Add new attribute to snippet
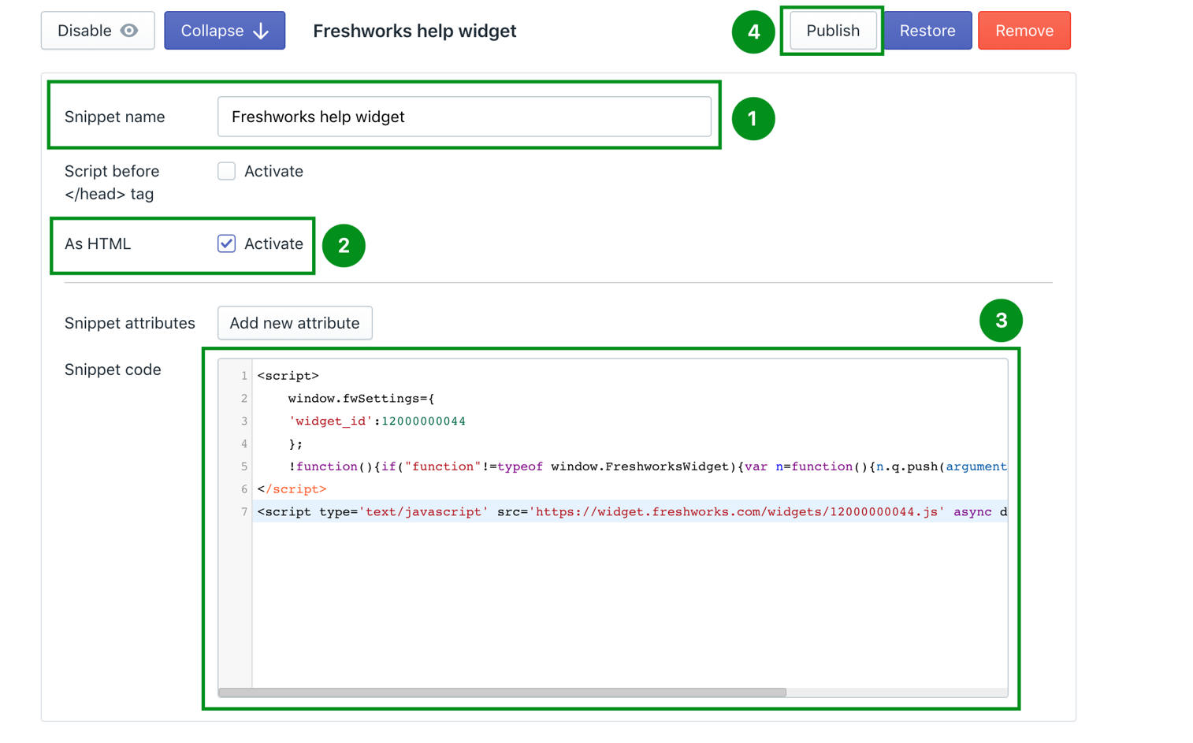 (x=295, y=323)
